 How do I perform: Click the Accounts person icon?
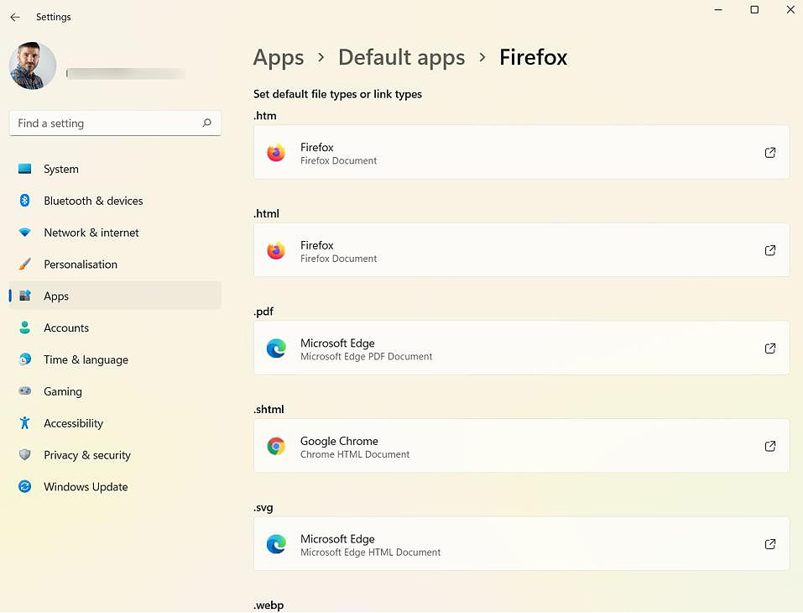point(24,327)
